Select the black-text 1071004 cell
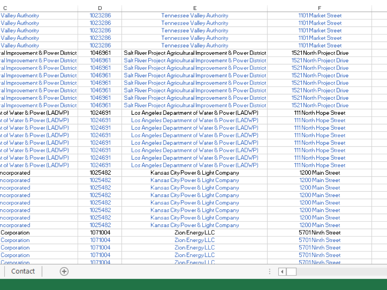The image size is (387, 290). [100, 232]
